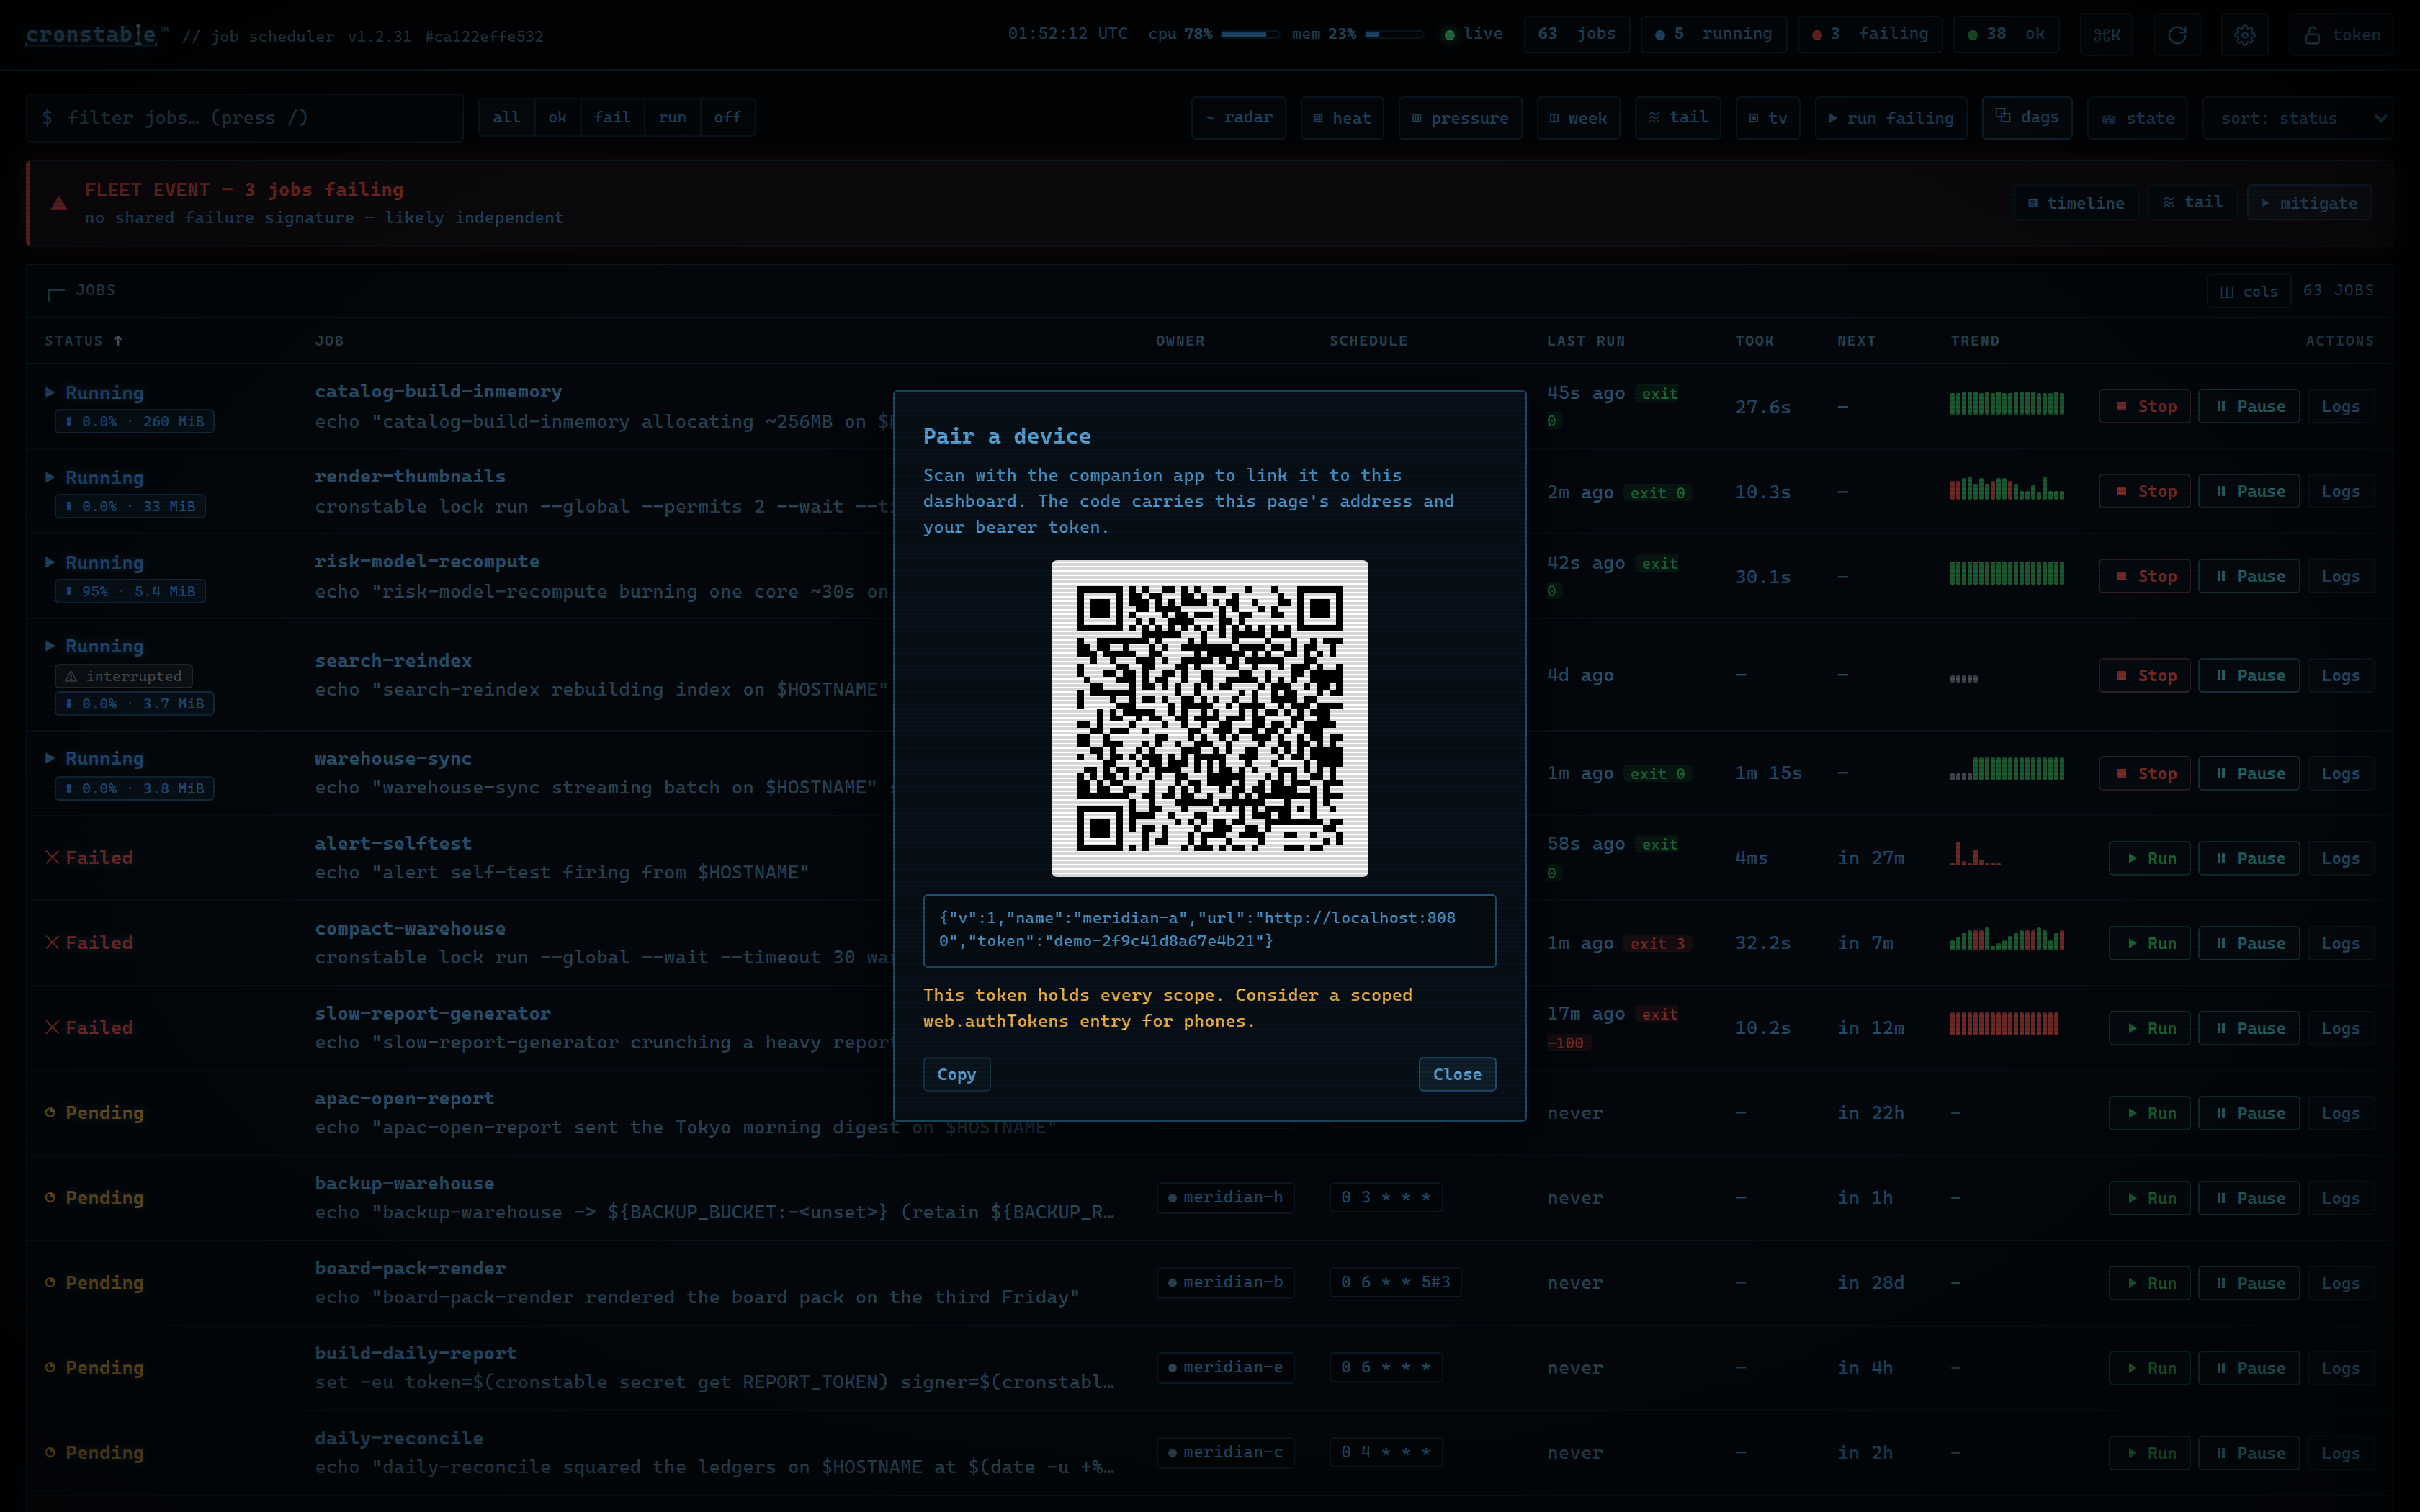The image size is (2420, 1512).
Task: Pause the backup-warehouse job
Action: click(2250, 1199)
